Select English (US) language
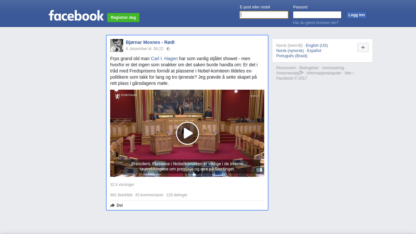416x234 pixels. 317,45
